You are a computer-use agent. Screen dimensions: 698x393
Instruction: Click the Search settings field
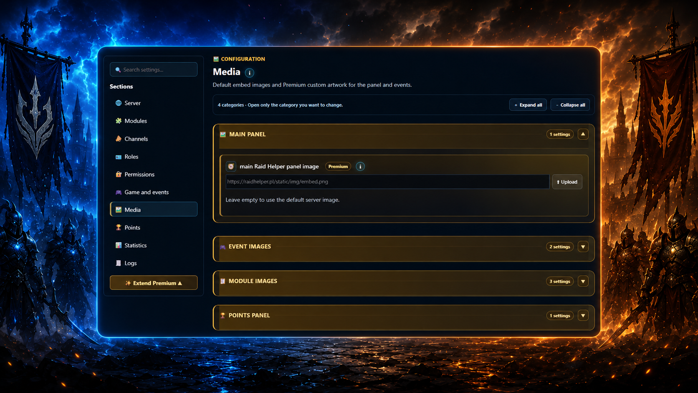coord(154,69)
